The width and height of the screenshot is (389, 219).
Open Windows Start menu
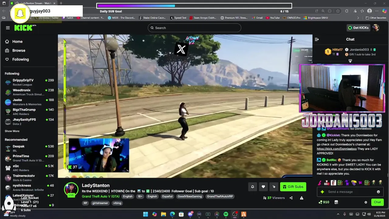(x=145, y=214)
